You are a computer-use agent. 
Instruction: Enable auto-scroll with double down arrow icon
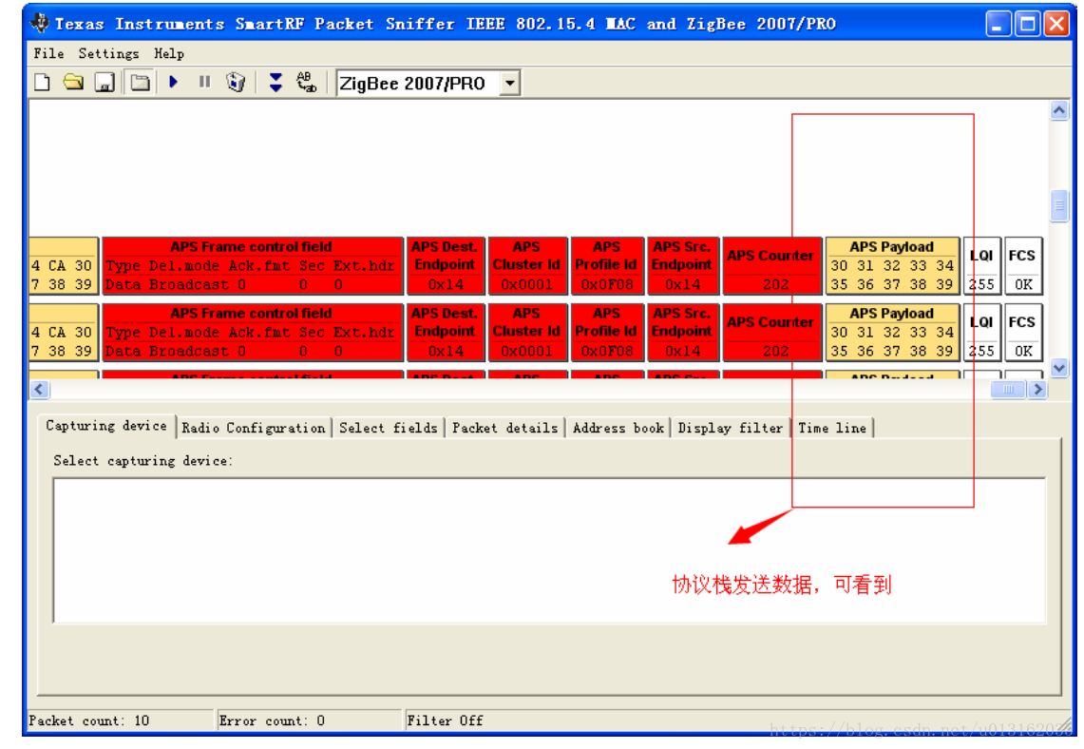pos(276,83)
